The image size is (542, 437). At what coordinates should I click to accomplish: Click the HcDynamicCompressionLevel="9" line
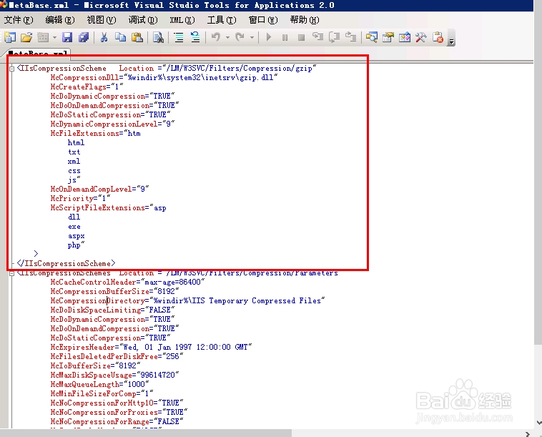[113, 124]
